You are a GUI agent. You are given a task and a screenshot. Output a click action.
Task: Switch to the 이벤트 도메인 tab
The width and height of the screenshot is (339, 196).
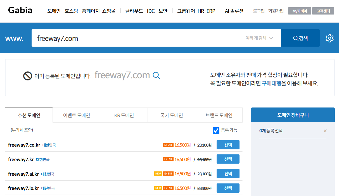tap(76, 115)
